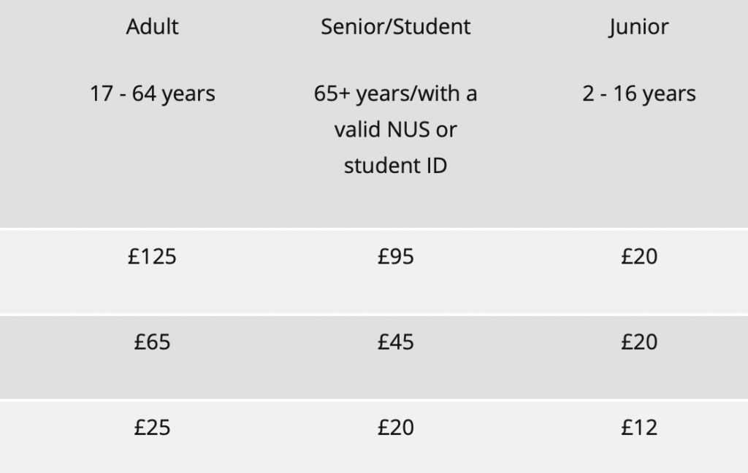Click the £45 Senior/Student price

[396, 342]
